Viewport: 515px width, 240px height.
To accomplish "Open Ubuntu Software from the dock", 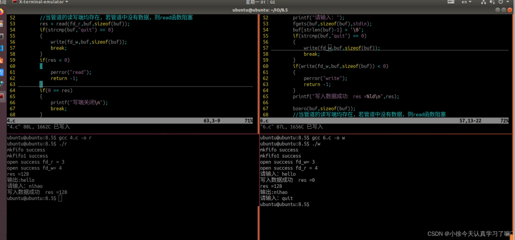I will pos(2,60).
